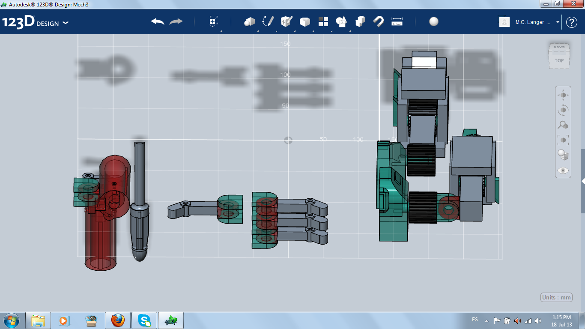This screenshot has height=329, width=585.
Task: Expand the collapsed right side panel
Action: (x=583, y=181)
